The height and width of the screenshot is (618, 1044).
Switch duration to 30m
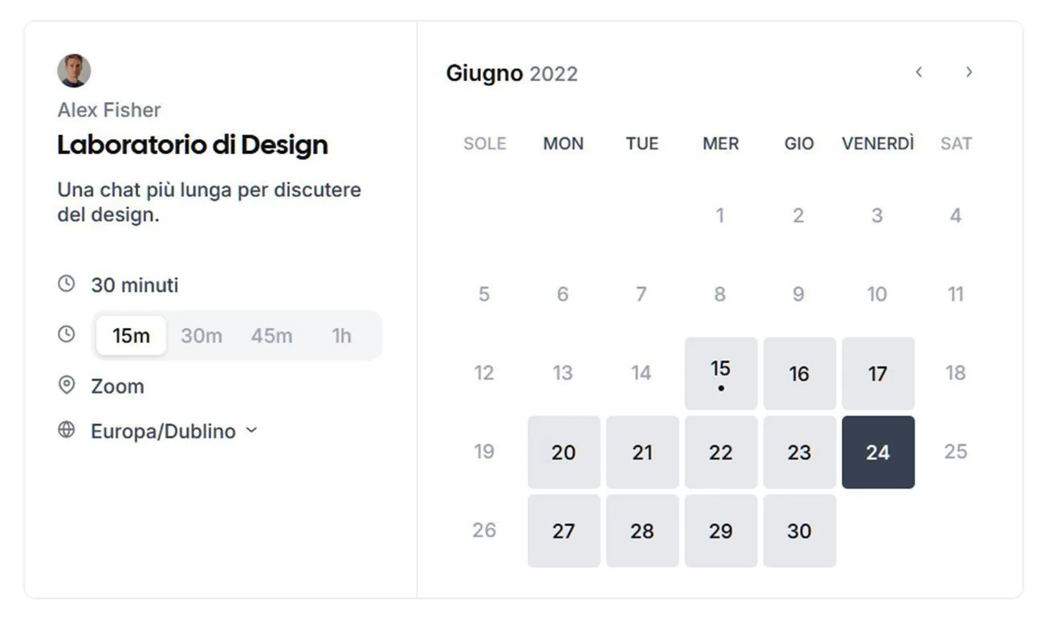tap(201, 335)
